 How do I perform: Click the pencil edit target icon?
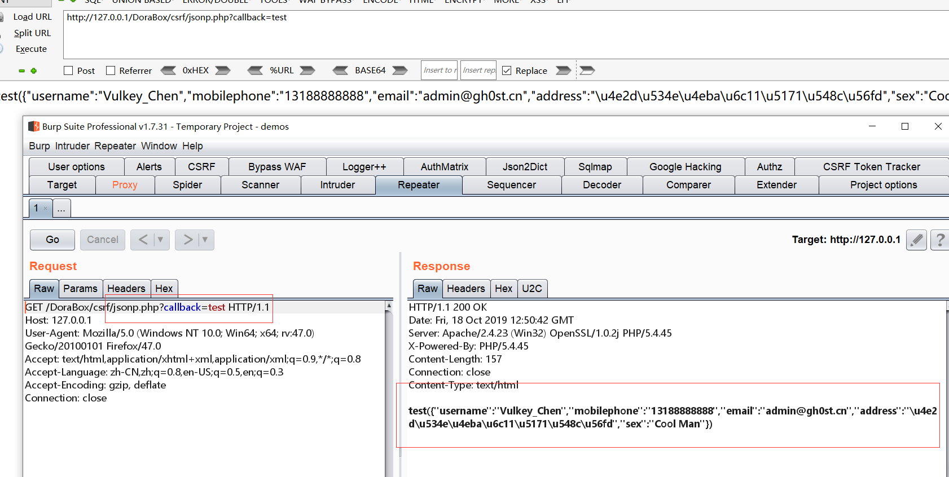[916, 240]
